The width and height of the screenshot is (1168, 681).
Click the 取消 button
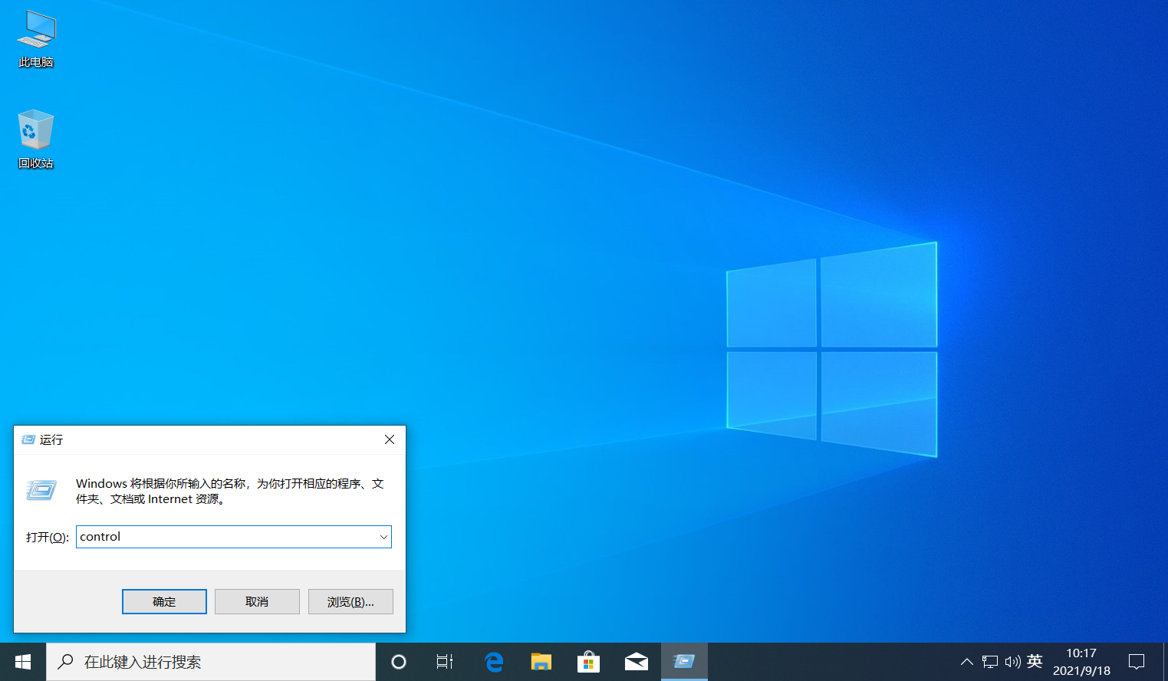[257, 602]
